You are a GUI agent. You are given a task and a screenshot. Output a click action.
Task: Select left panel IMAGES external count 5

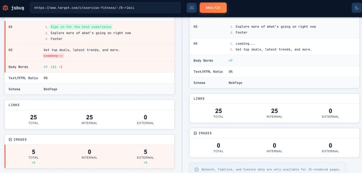tap(145, 152)
